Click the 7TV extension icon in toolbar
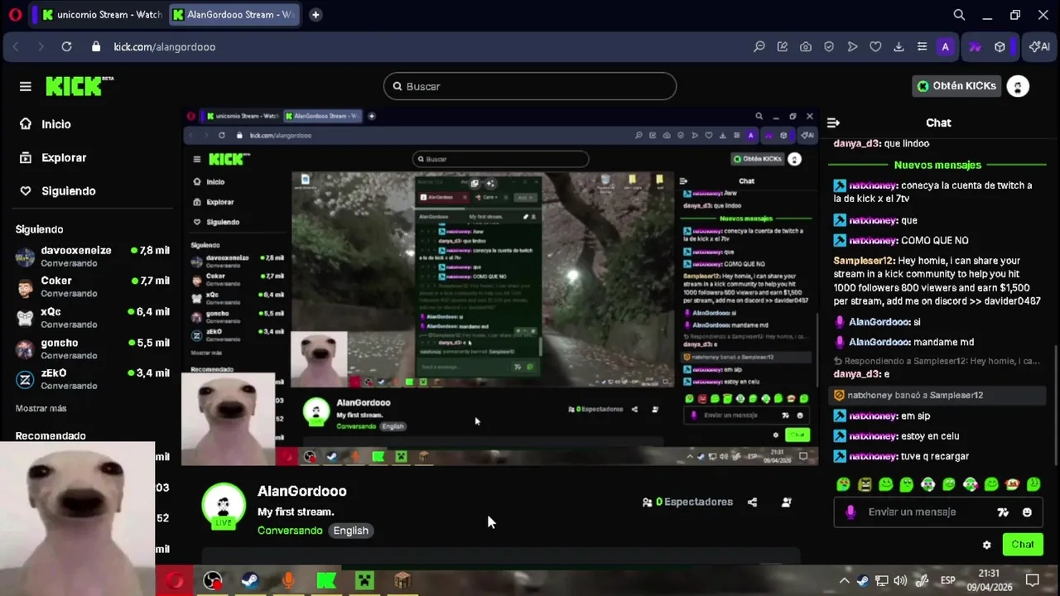Screen dimensions: 1060x596 point(975,47)
